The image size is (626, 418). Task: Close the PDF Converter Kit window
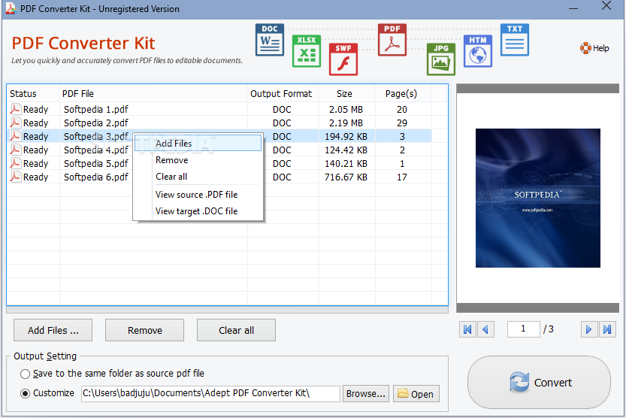pos(606,5)
